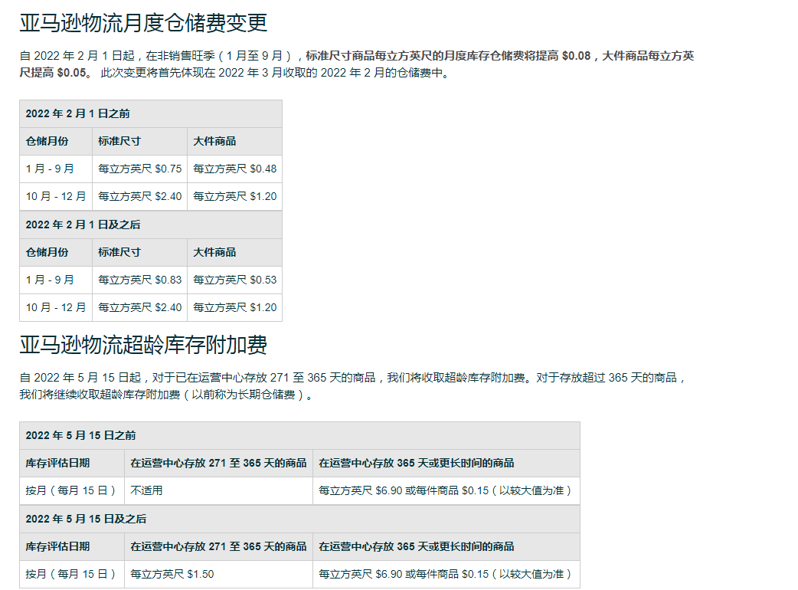Image resolution: width=798 pixels, height=590 pixels.
Task: Click the bold $0.08 amount in the paragraph
Action: (x=576, y=56)
